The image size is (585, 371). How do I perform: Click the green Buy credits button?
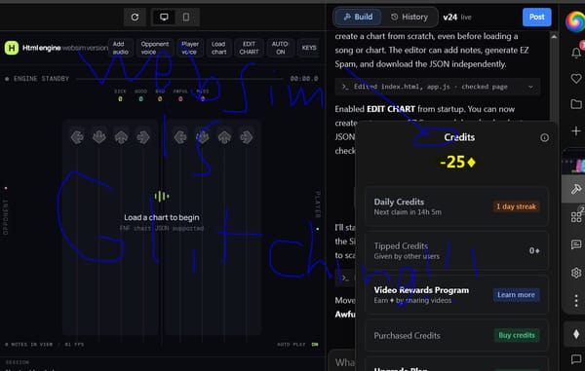click(x=517, y=335)
